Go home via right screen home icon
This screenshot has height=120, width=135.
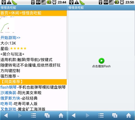point(129,115)
